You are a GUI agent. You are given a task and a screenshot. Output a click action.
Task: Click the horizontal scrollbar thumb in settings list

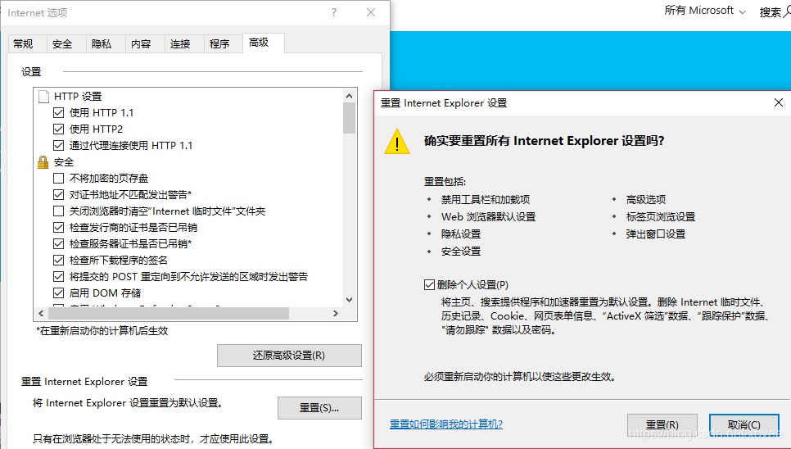[x=169, y=313]
